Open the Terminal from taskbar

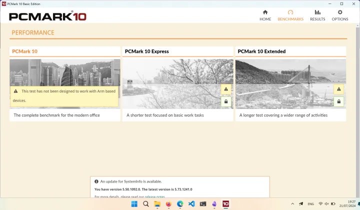[203, 204]
